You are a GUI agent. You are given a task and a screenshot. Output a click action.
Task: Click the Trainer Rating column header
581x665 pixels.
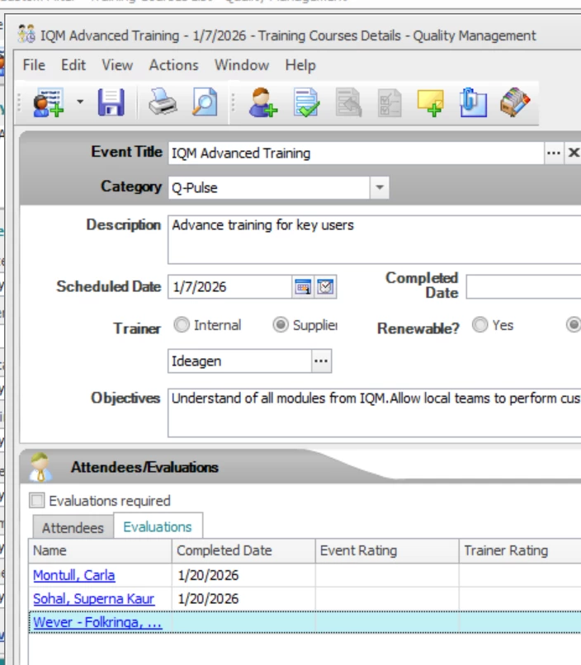pyautogui.click(x=520, y=551)
